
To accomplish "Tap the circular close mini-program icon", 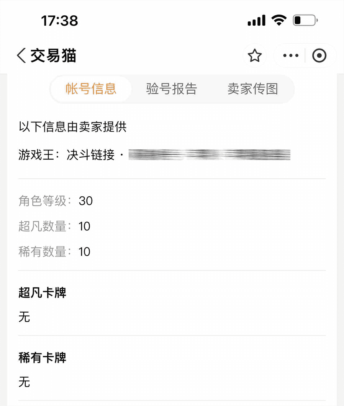I will pyautogui.click(x=319, y=55).
